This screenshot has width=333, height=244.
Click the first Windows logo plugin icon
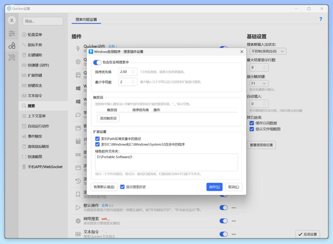(78, 88)
